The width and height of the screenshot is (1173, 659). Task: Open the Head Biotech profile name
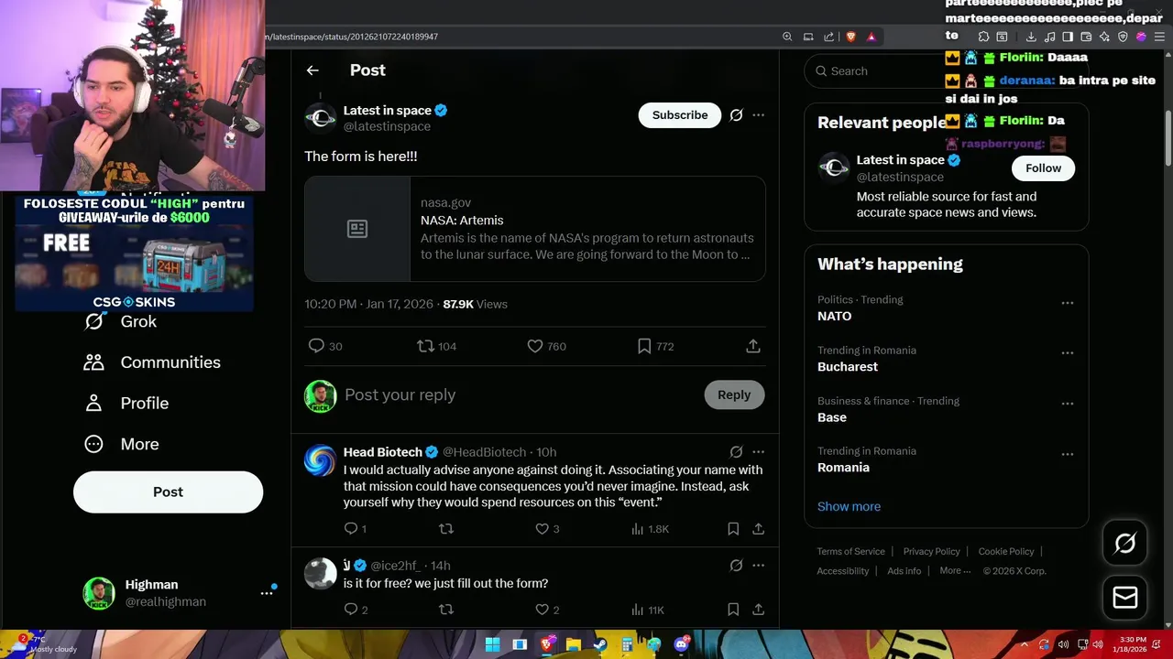tap(382, 452)
